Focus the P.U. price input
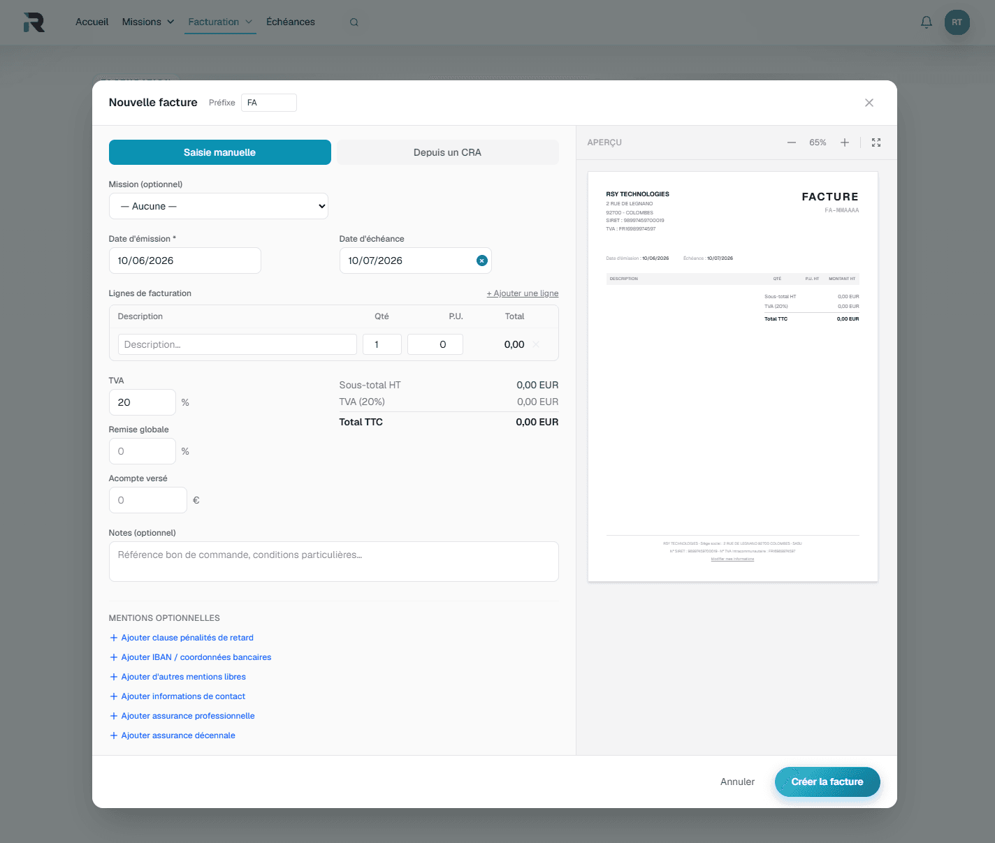995x843 pixels. pos(435,344)
